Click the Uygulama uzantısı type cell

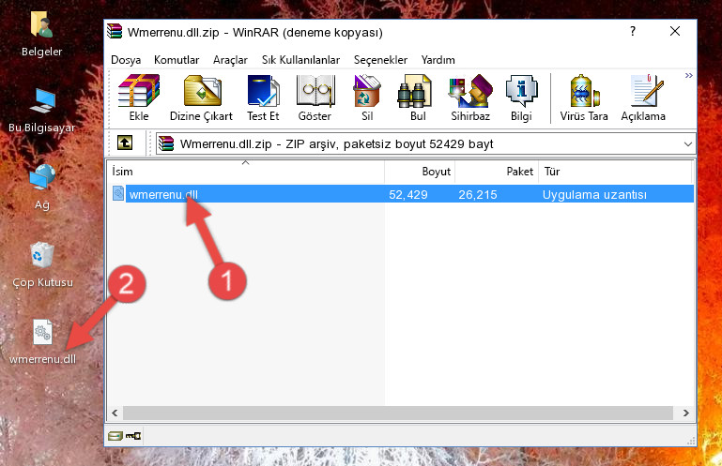pyautogui.click(x=594, y=195)
